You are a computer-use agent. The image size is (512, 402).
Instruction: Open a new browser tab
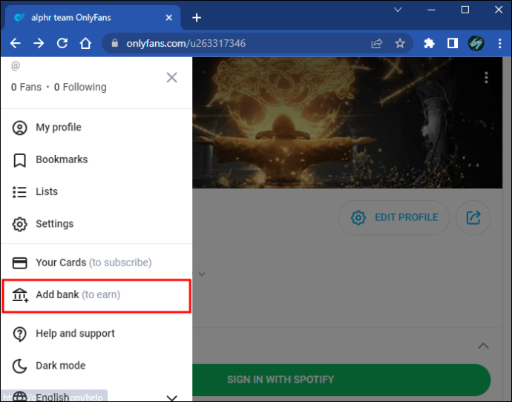pos(197,18)
